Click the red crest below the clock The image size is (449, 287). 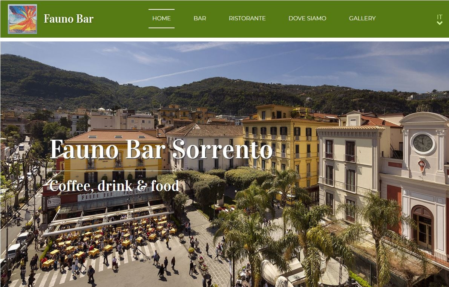point(422,165)
